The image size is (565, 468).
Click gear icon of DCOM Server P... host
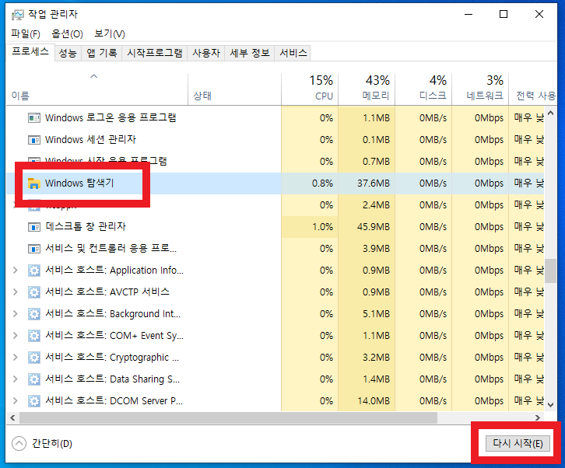point(34,400)
